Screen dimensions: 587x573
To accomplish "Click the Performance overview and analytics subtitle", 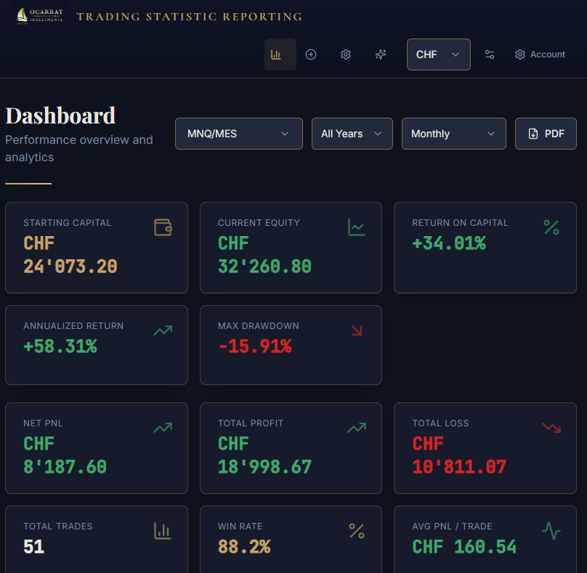I will pyautogui.click(x=79, y=149).
